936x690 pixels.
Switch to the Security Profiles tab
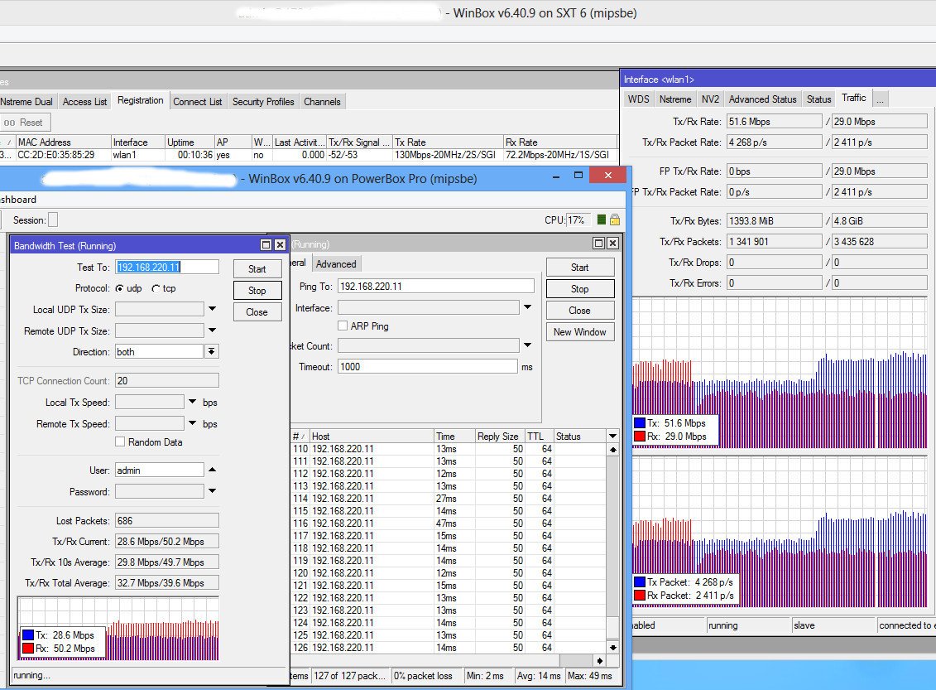[x=263, y=102]
